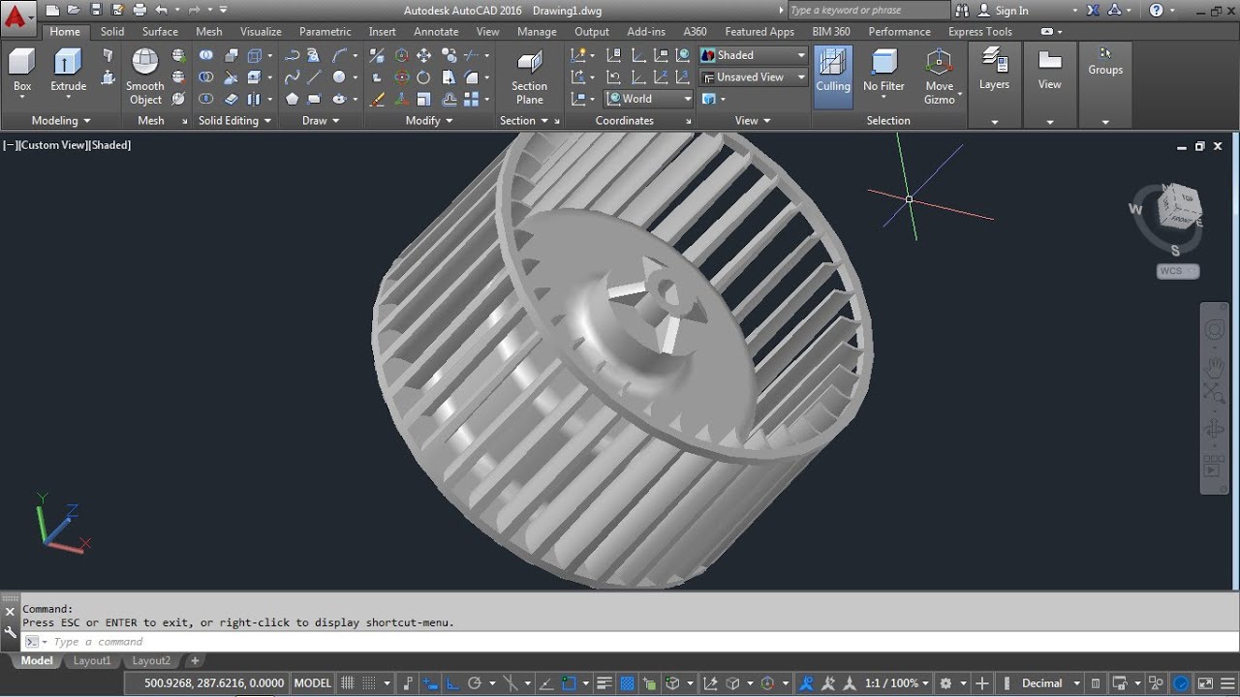Select the Extrude tool
1240x697 pixels.
(x=68, y=73)
